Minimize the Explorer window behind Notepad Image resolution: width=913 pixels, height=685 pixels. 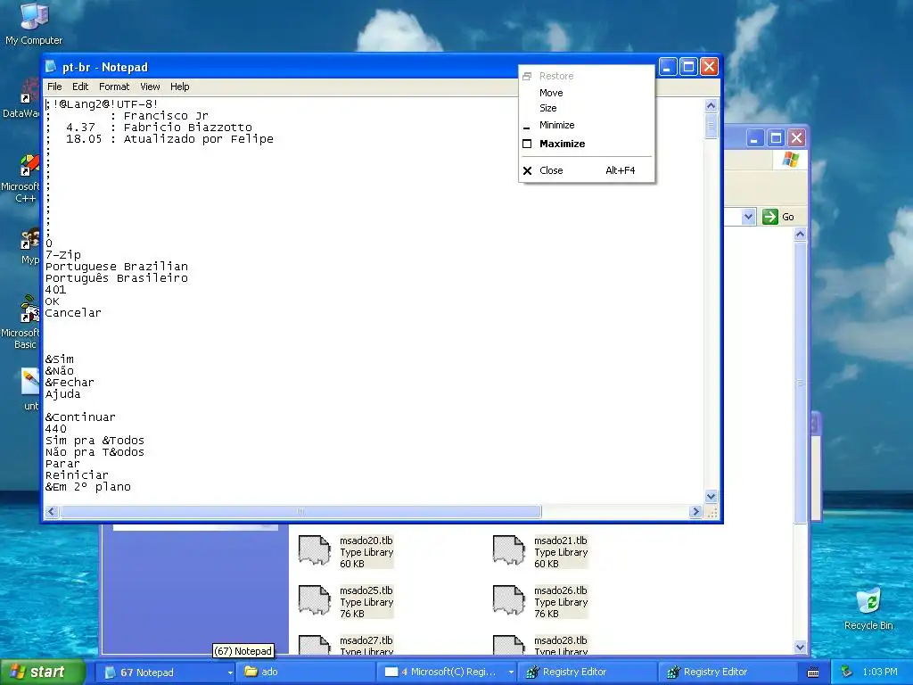(x=754, y=138)
